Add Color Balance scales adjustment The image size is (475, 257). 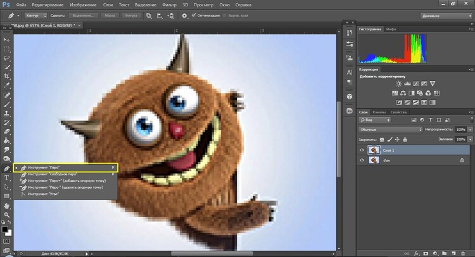403,93
